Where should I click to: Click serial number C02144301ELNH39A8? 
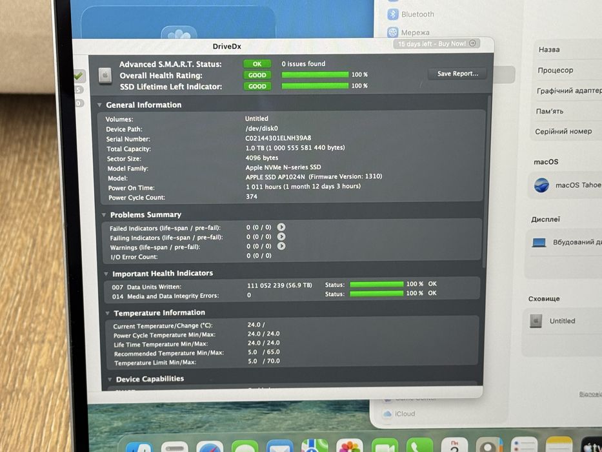(278, 138)
